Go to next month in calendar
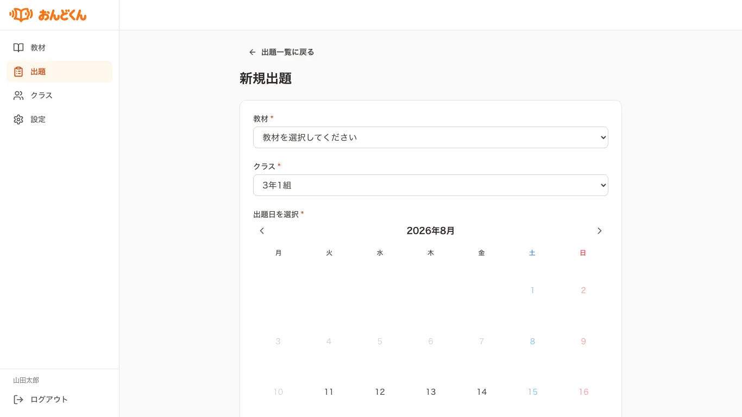The width and height of the screenshot is (742, 417). click(600, 231)
